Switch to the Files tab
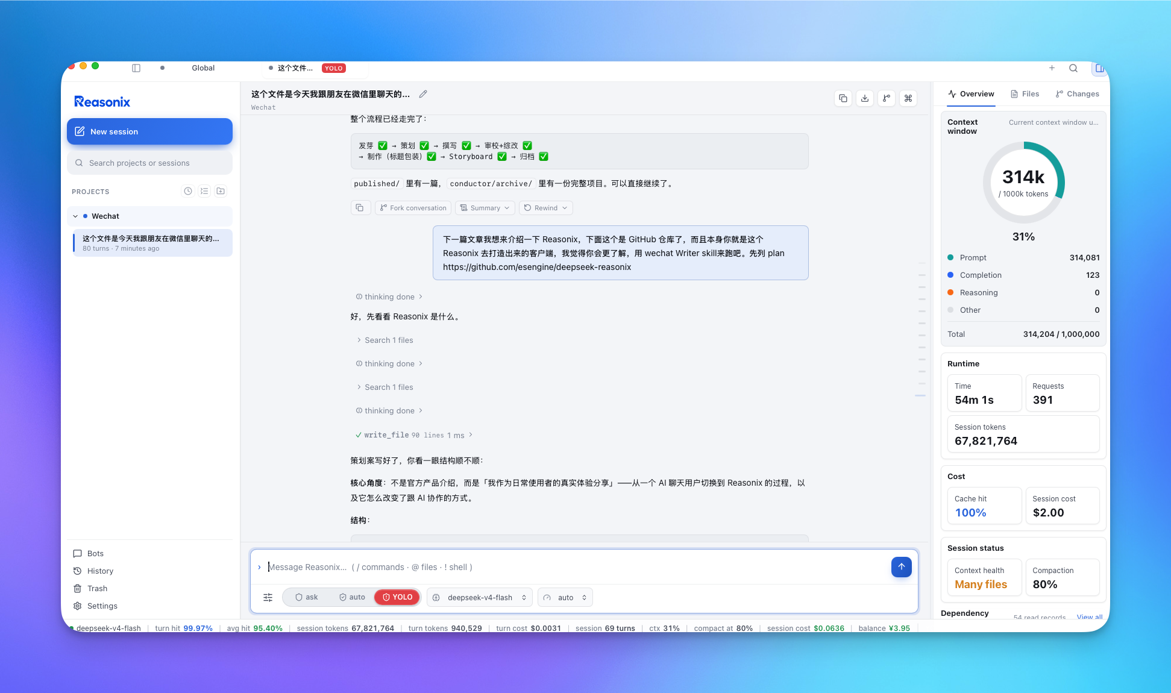 (x=1025, y=94)
